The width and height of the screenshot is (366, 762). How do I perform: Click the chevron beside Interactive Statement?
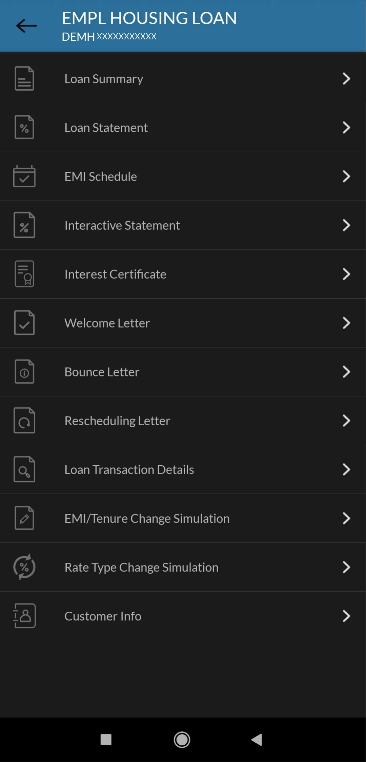pyautogui.click(x=346, y=225)
